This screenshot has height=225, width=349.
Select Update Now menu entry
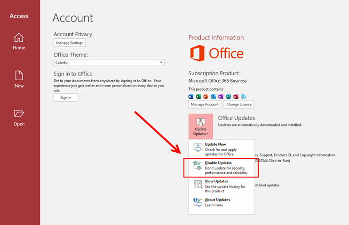pyautogui.click(x=222, y=149)
